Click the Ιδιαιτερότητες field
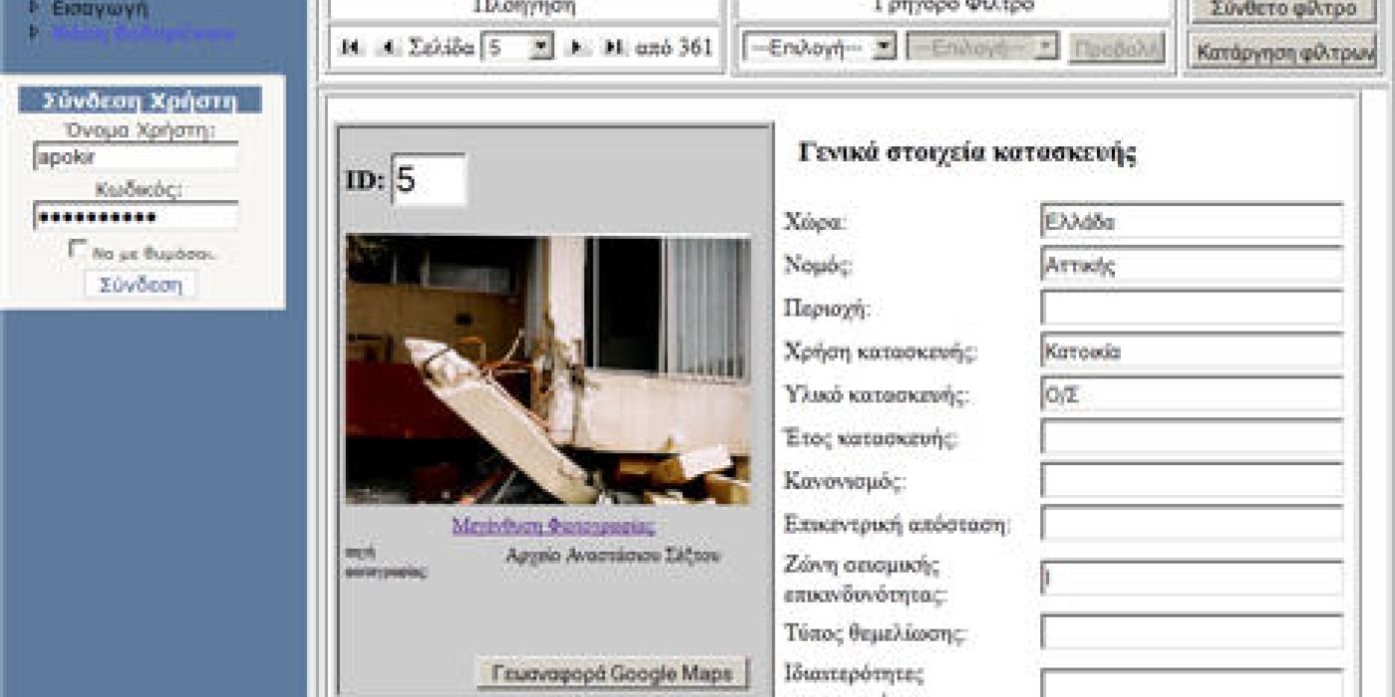This screenshot has width=1395, height=697. coord(1192,683)
